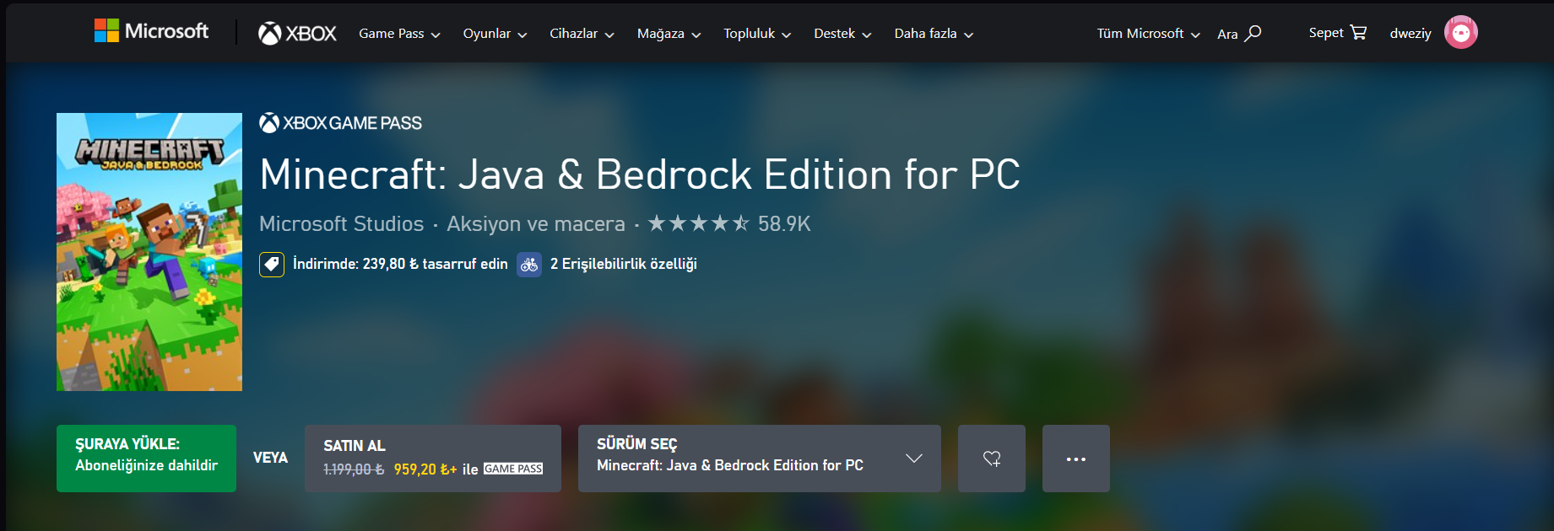Click the Satın Al buy button
This screenshot has height=531, width=1554.
click(433, 459)
